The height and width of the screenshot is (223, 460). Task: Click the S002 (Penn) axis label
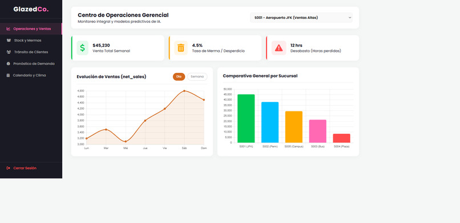click(x=270, y=146)
